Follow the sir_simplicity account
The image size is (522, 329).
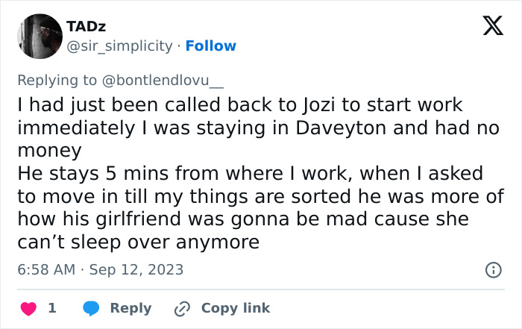click(210, 46)
